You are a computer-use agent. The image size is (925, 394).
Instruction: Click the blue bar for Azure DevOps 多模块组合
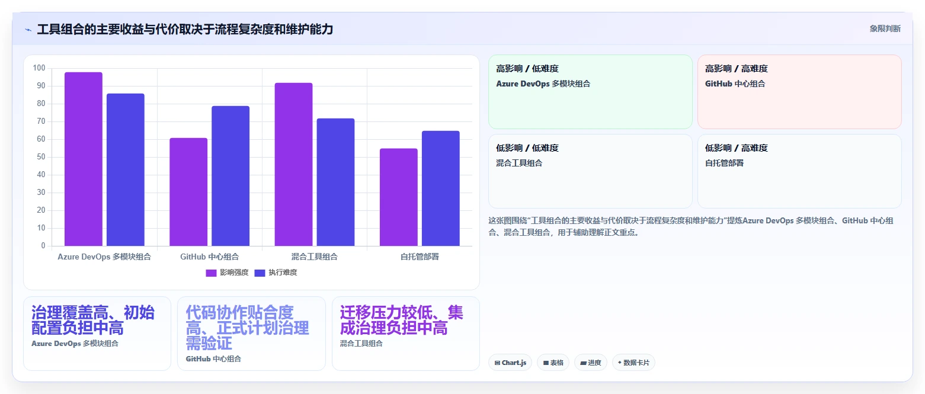click(x=126, y=169)
